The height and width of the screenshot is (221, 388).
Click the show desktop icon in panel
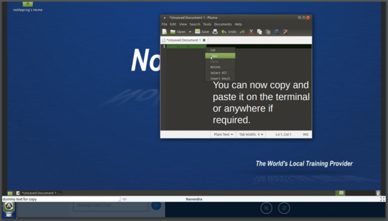point(10,193)
